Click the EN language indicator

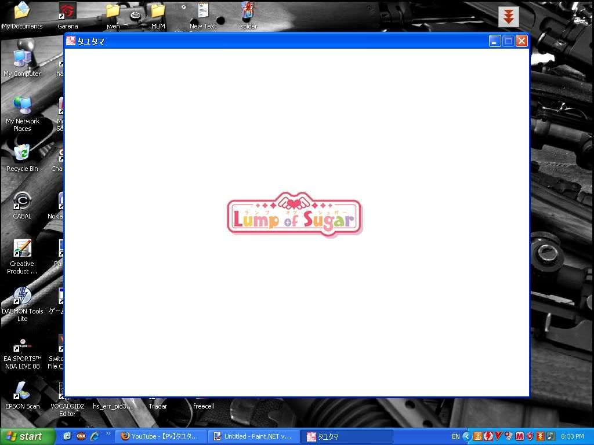456,436
